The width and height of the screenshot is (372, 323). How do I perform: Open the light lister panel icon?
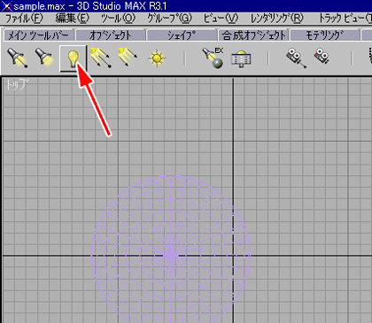(x=241, y=58)
